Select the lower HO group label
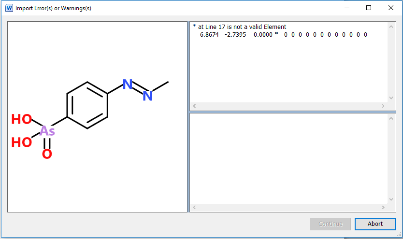The width and height of the screenshot is (403, 239). (x=22, y=142)
